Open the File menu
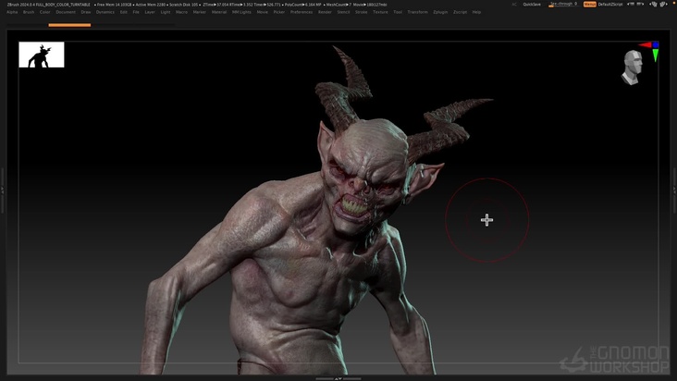The image size is (677, 381). tap(136, 12)
